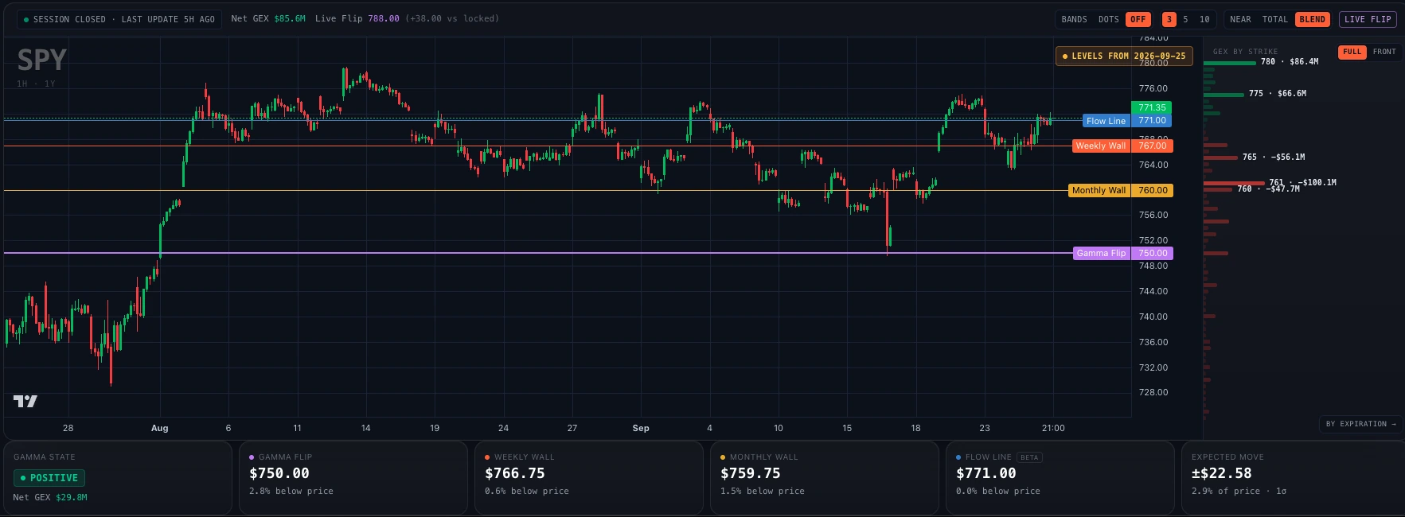The height and width of the screenshot is (517, 1405).
Task: Click the POSITIVE gamma state badge
Action: 49,478
